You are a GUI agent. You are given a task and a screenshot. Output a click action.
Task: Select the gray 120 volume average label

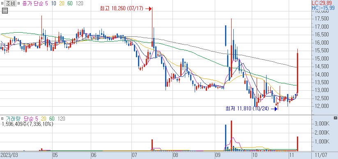[x=62, y=119]
